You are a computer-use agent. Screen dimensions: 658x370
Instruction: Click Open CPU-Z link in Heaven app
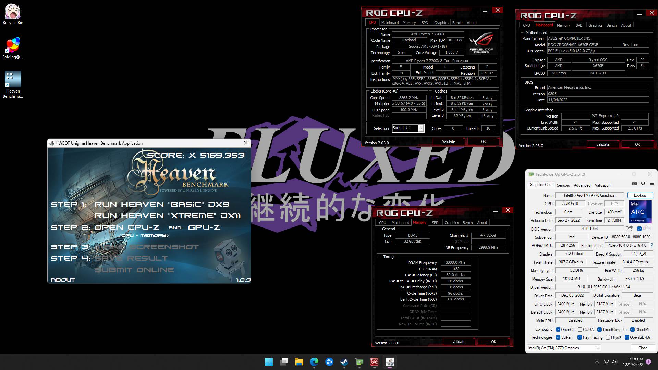(x=127, y=227)
